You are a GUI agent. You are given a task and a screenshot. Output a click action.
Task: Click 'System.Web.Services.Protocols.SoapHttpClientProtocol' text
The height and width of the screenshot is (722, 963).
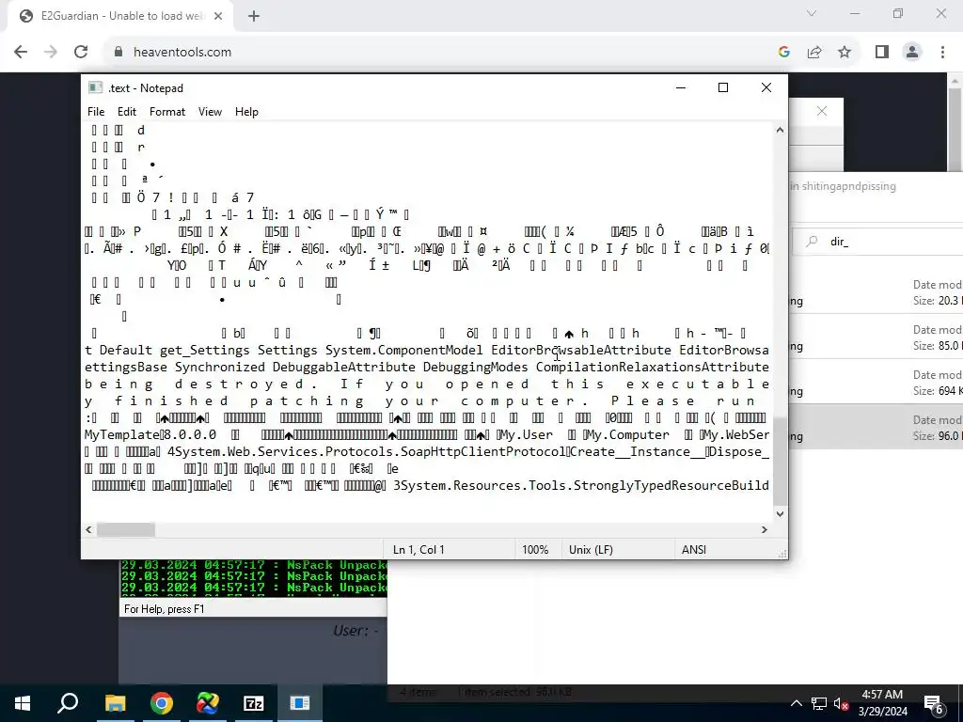click(x=371, y=452)
